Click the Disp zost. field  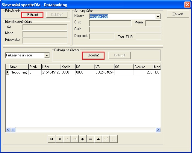click(102, 37)
